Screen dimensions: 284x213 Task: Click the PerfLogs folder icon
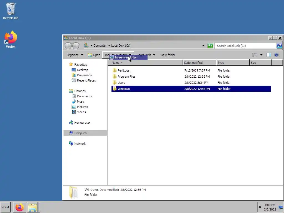[115, 70]
